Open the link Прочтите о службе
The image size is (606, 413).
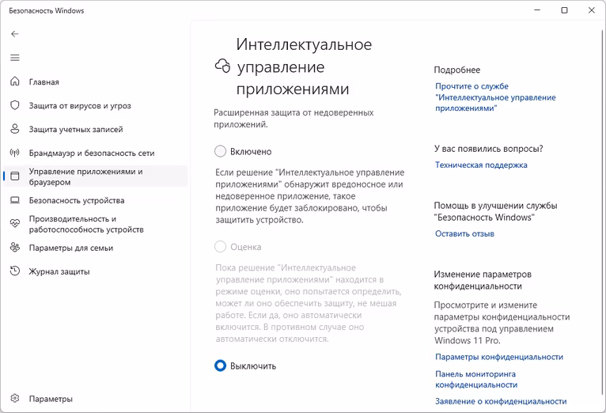point(495,97)
